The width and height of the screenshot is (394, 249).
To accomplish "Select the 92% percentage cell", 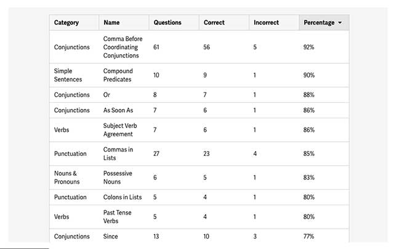I will coord(309,47).
